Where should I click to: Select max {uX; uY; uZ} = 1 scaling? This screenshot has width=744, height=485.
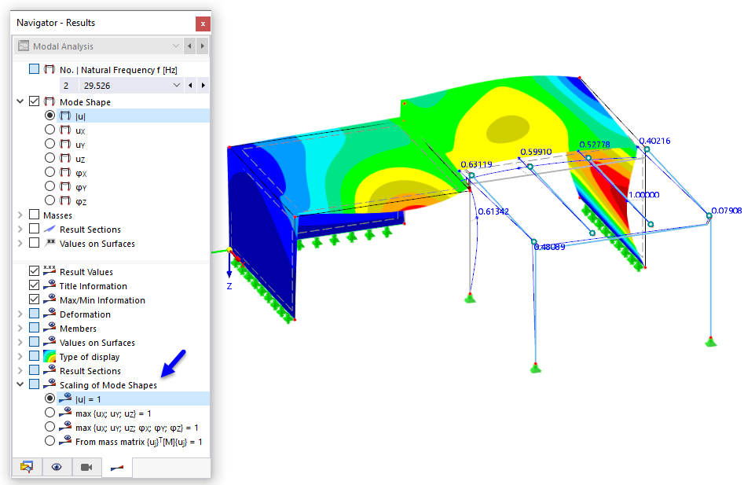tap(49, 413)
